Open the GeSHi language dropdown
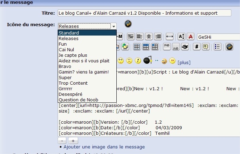Screen dimensions: 240x154 click(218, 37)
